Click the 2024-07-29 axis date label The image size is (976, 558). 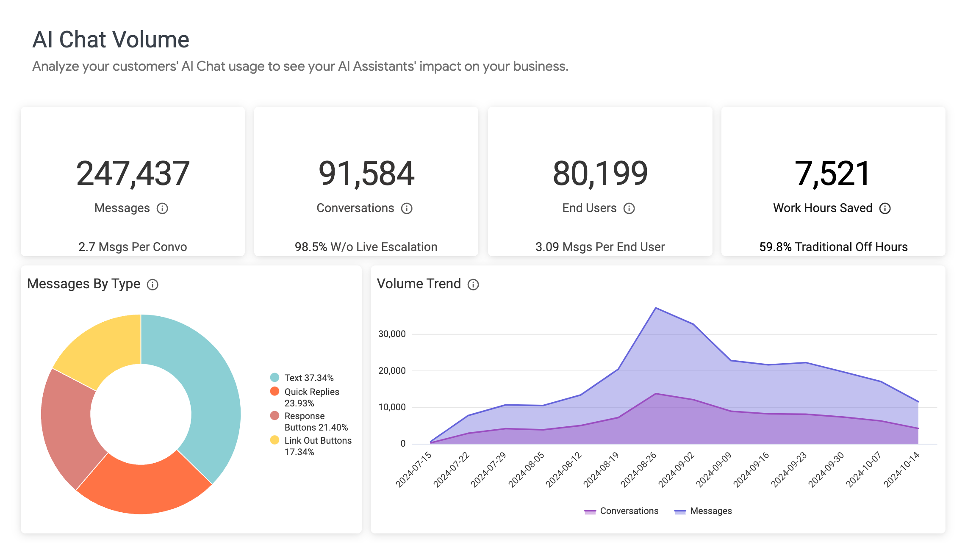[489, 469]
